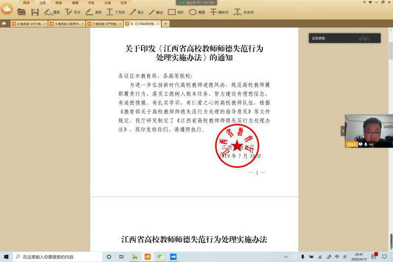Image resolution: width=393 pixels, height=262 pixels.
Task: Show hidden system tray icons
Action: click(x=286, y=257)
